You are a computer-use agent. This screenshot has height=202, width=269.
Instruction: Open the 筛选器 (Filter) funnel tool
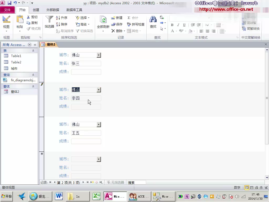pos(49,22)
